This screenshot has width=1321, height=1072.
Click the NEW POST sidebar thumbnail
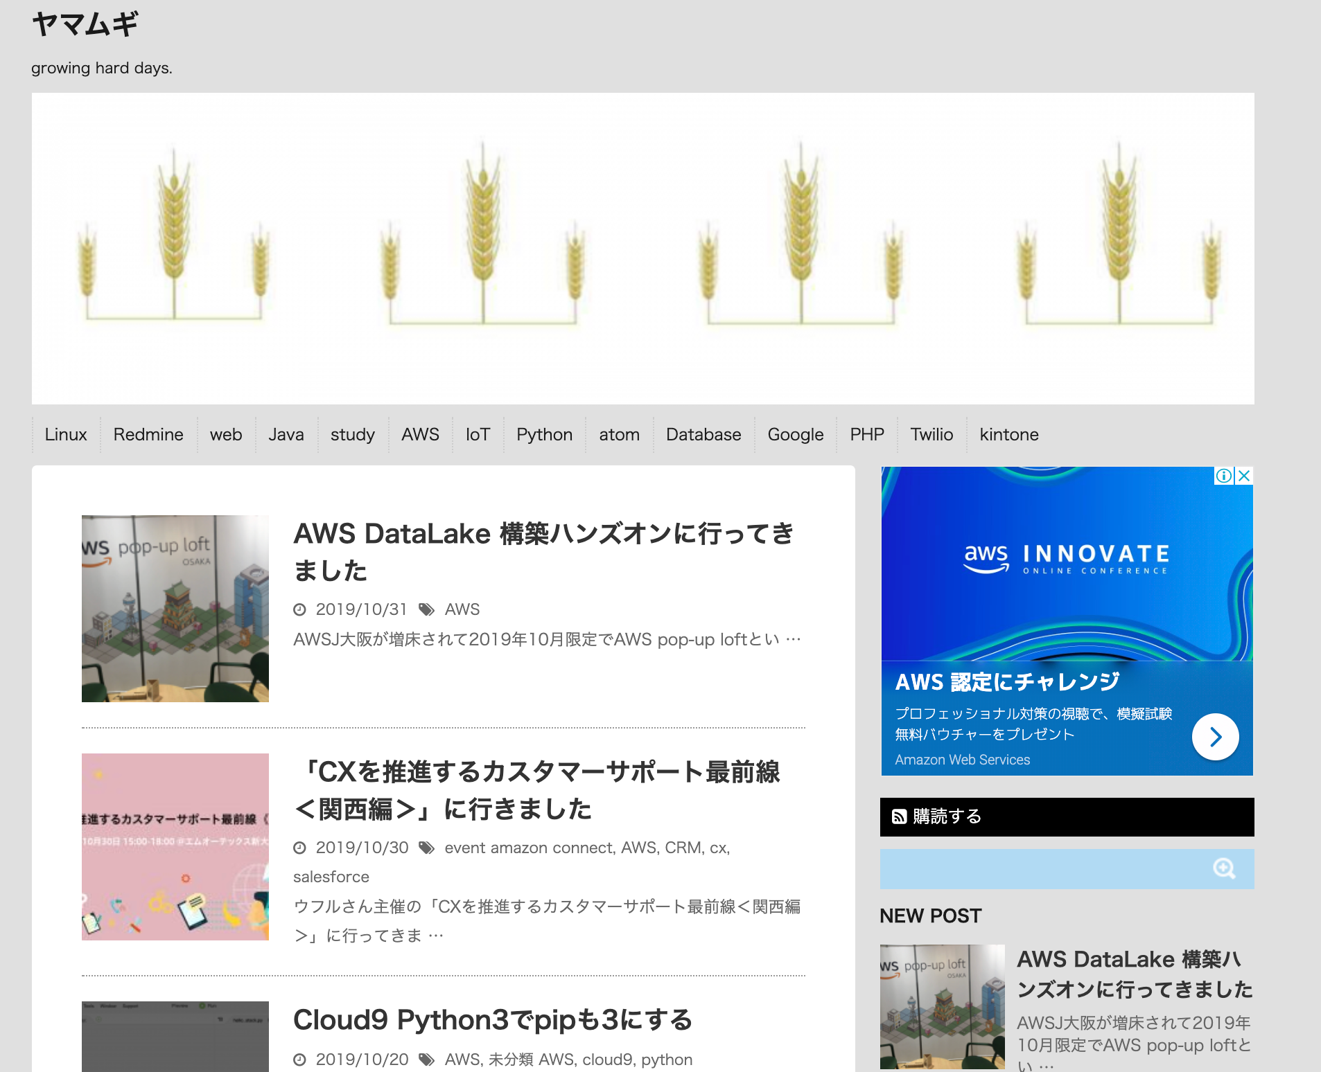[943, 1006]
